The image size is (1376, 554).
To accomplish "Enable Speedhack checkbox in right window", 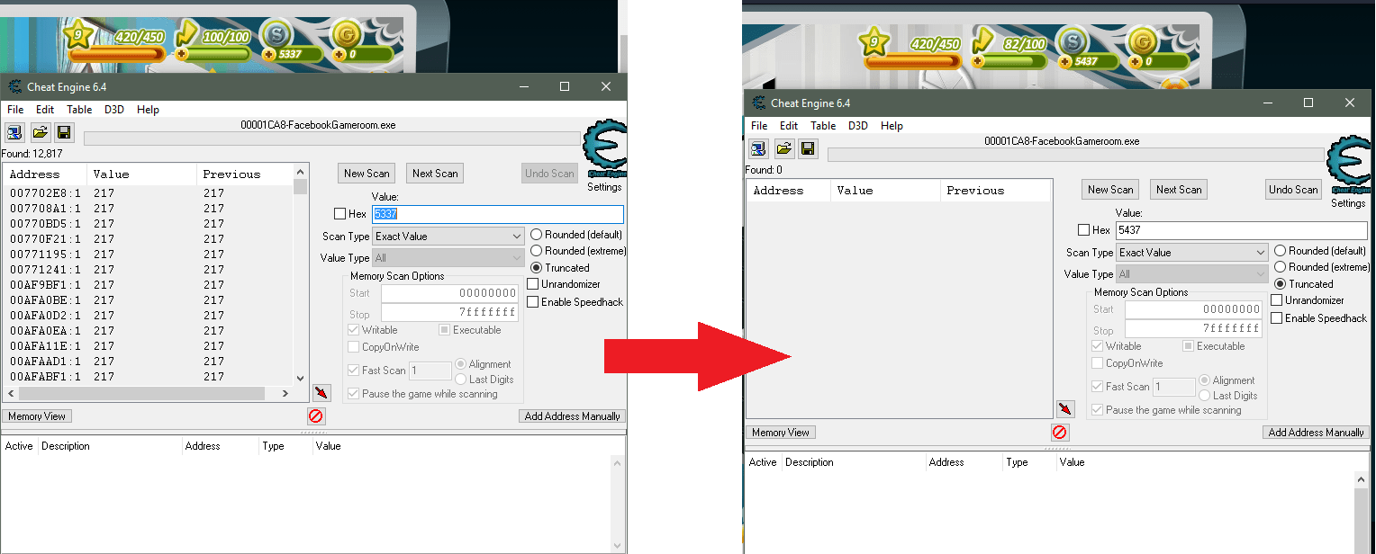I will point(1277,318).
